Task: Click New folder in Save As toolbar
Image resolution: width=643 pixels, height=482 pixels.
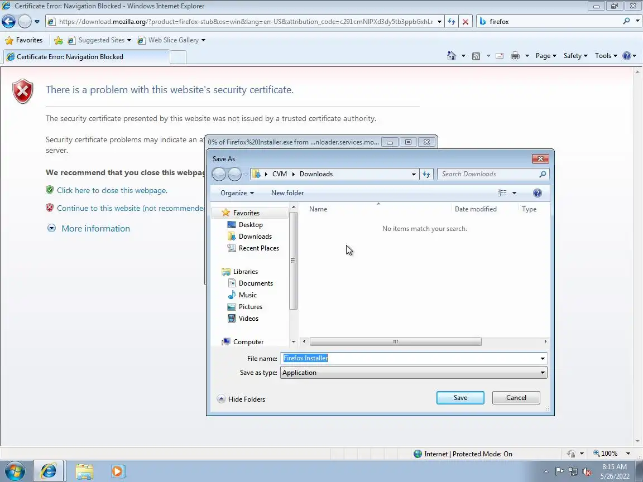Action: [x=287, y=193]
